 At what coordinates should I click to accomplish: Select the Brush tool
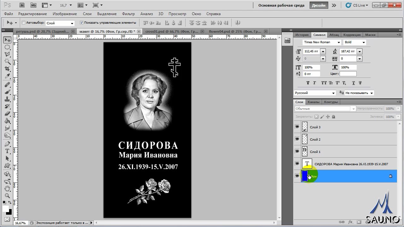click(x=7, y=92)
